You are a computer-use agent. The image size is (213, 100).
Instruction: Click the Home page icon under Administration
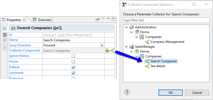137,32
